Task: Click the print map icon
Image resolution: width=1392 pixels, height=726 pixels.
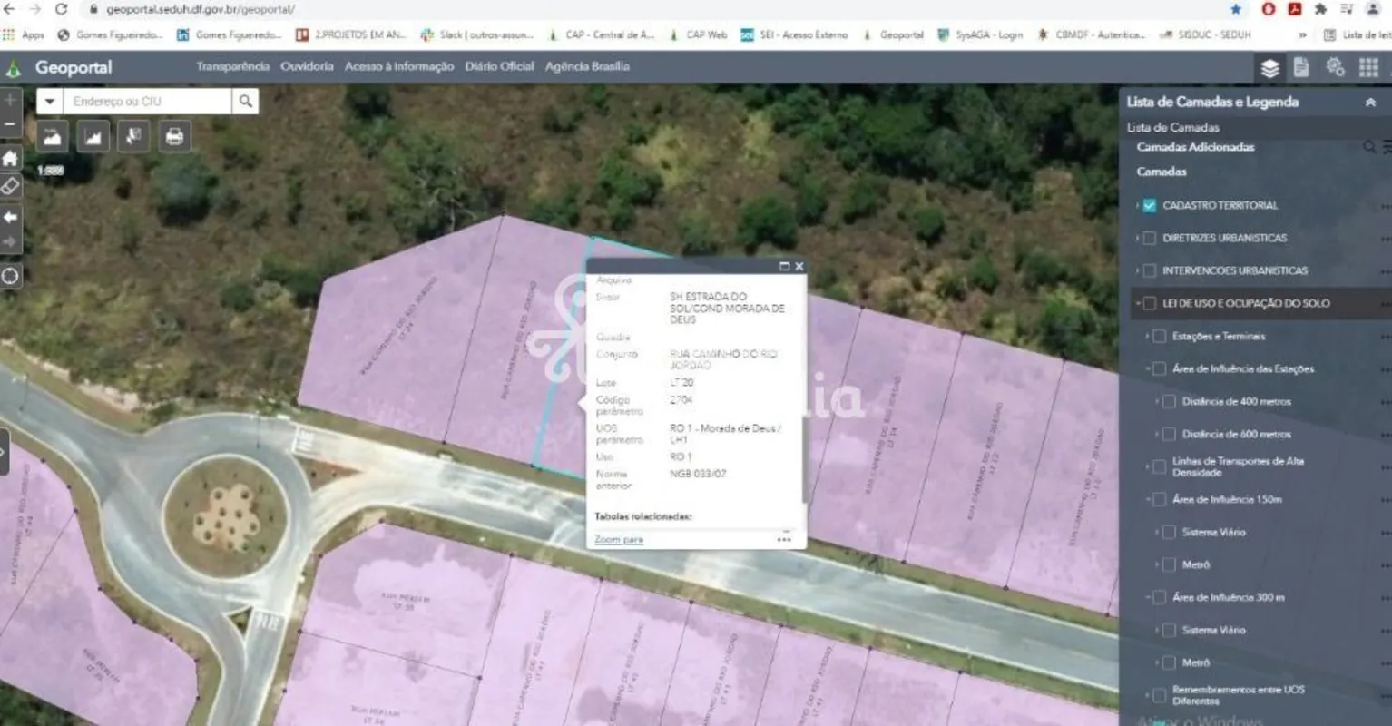Action: 174,137
